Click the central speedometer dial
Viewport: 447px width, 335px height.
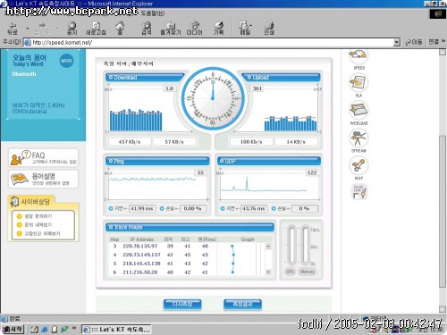(x=213, y=99)
